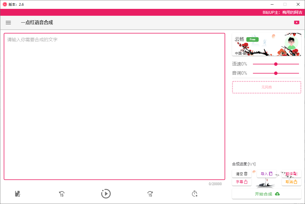This screenshot has height=204, width=305.
Task: Click the text input area
Action: click(x=114, y=106)
